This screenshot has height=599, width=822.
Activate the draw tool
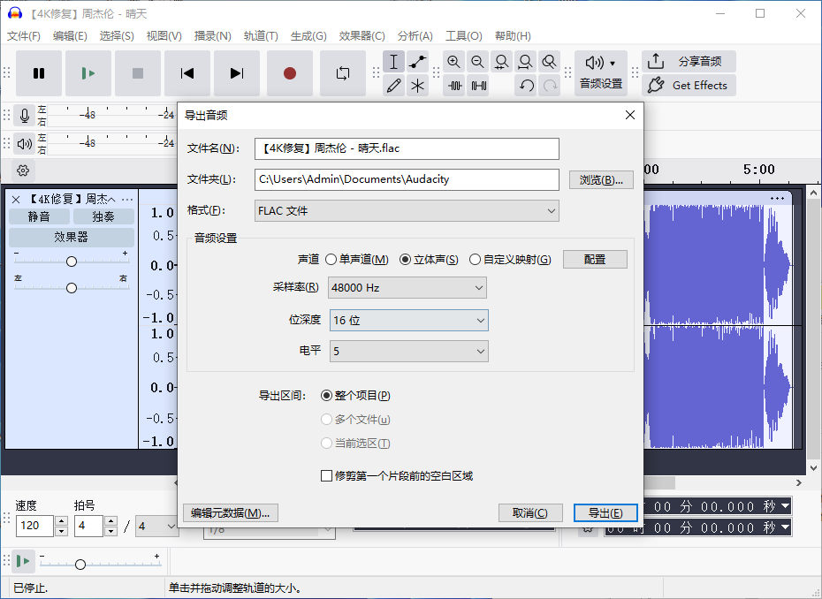click(393, 86)
